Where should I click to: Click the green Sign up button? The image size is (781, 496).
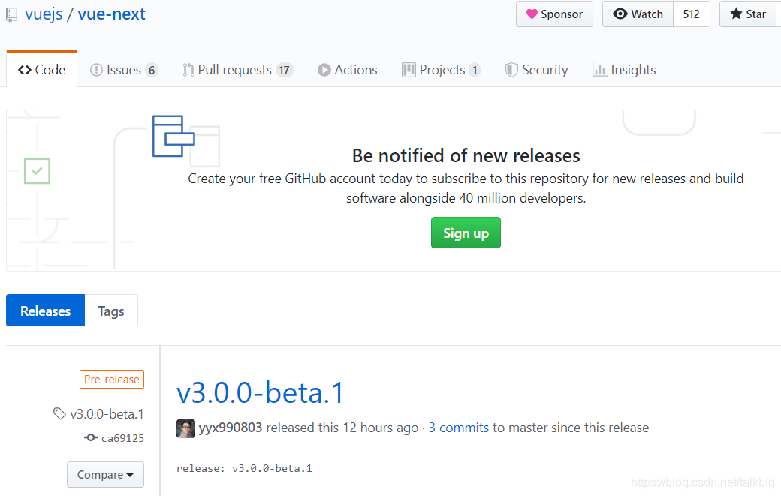coord(466,233)
